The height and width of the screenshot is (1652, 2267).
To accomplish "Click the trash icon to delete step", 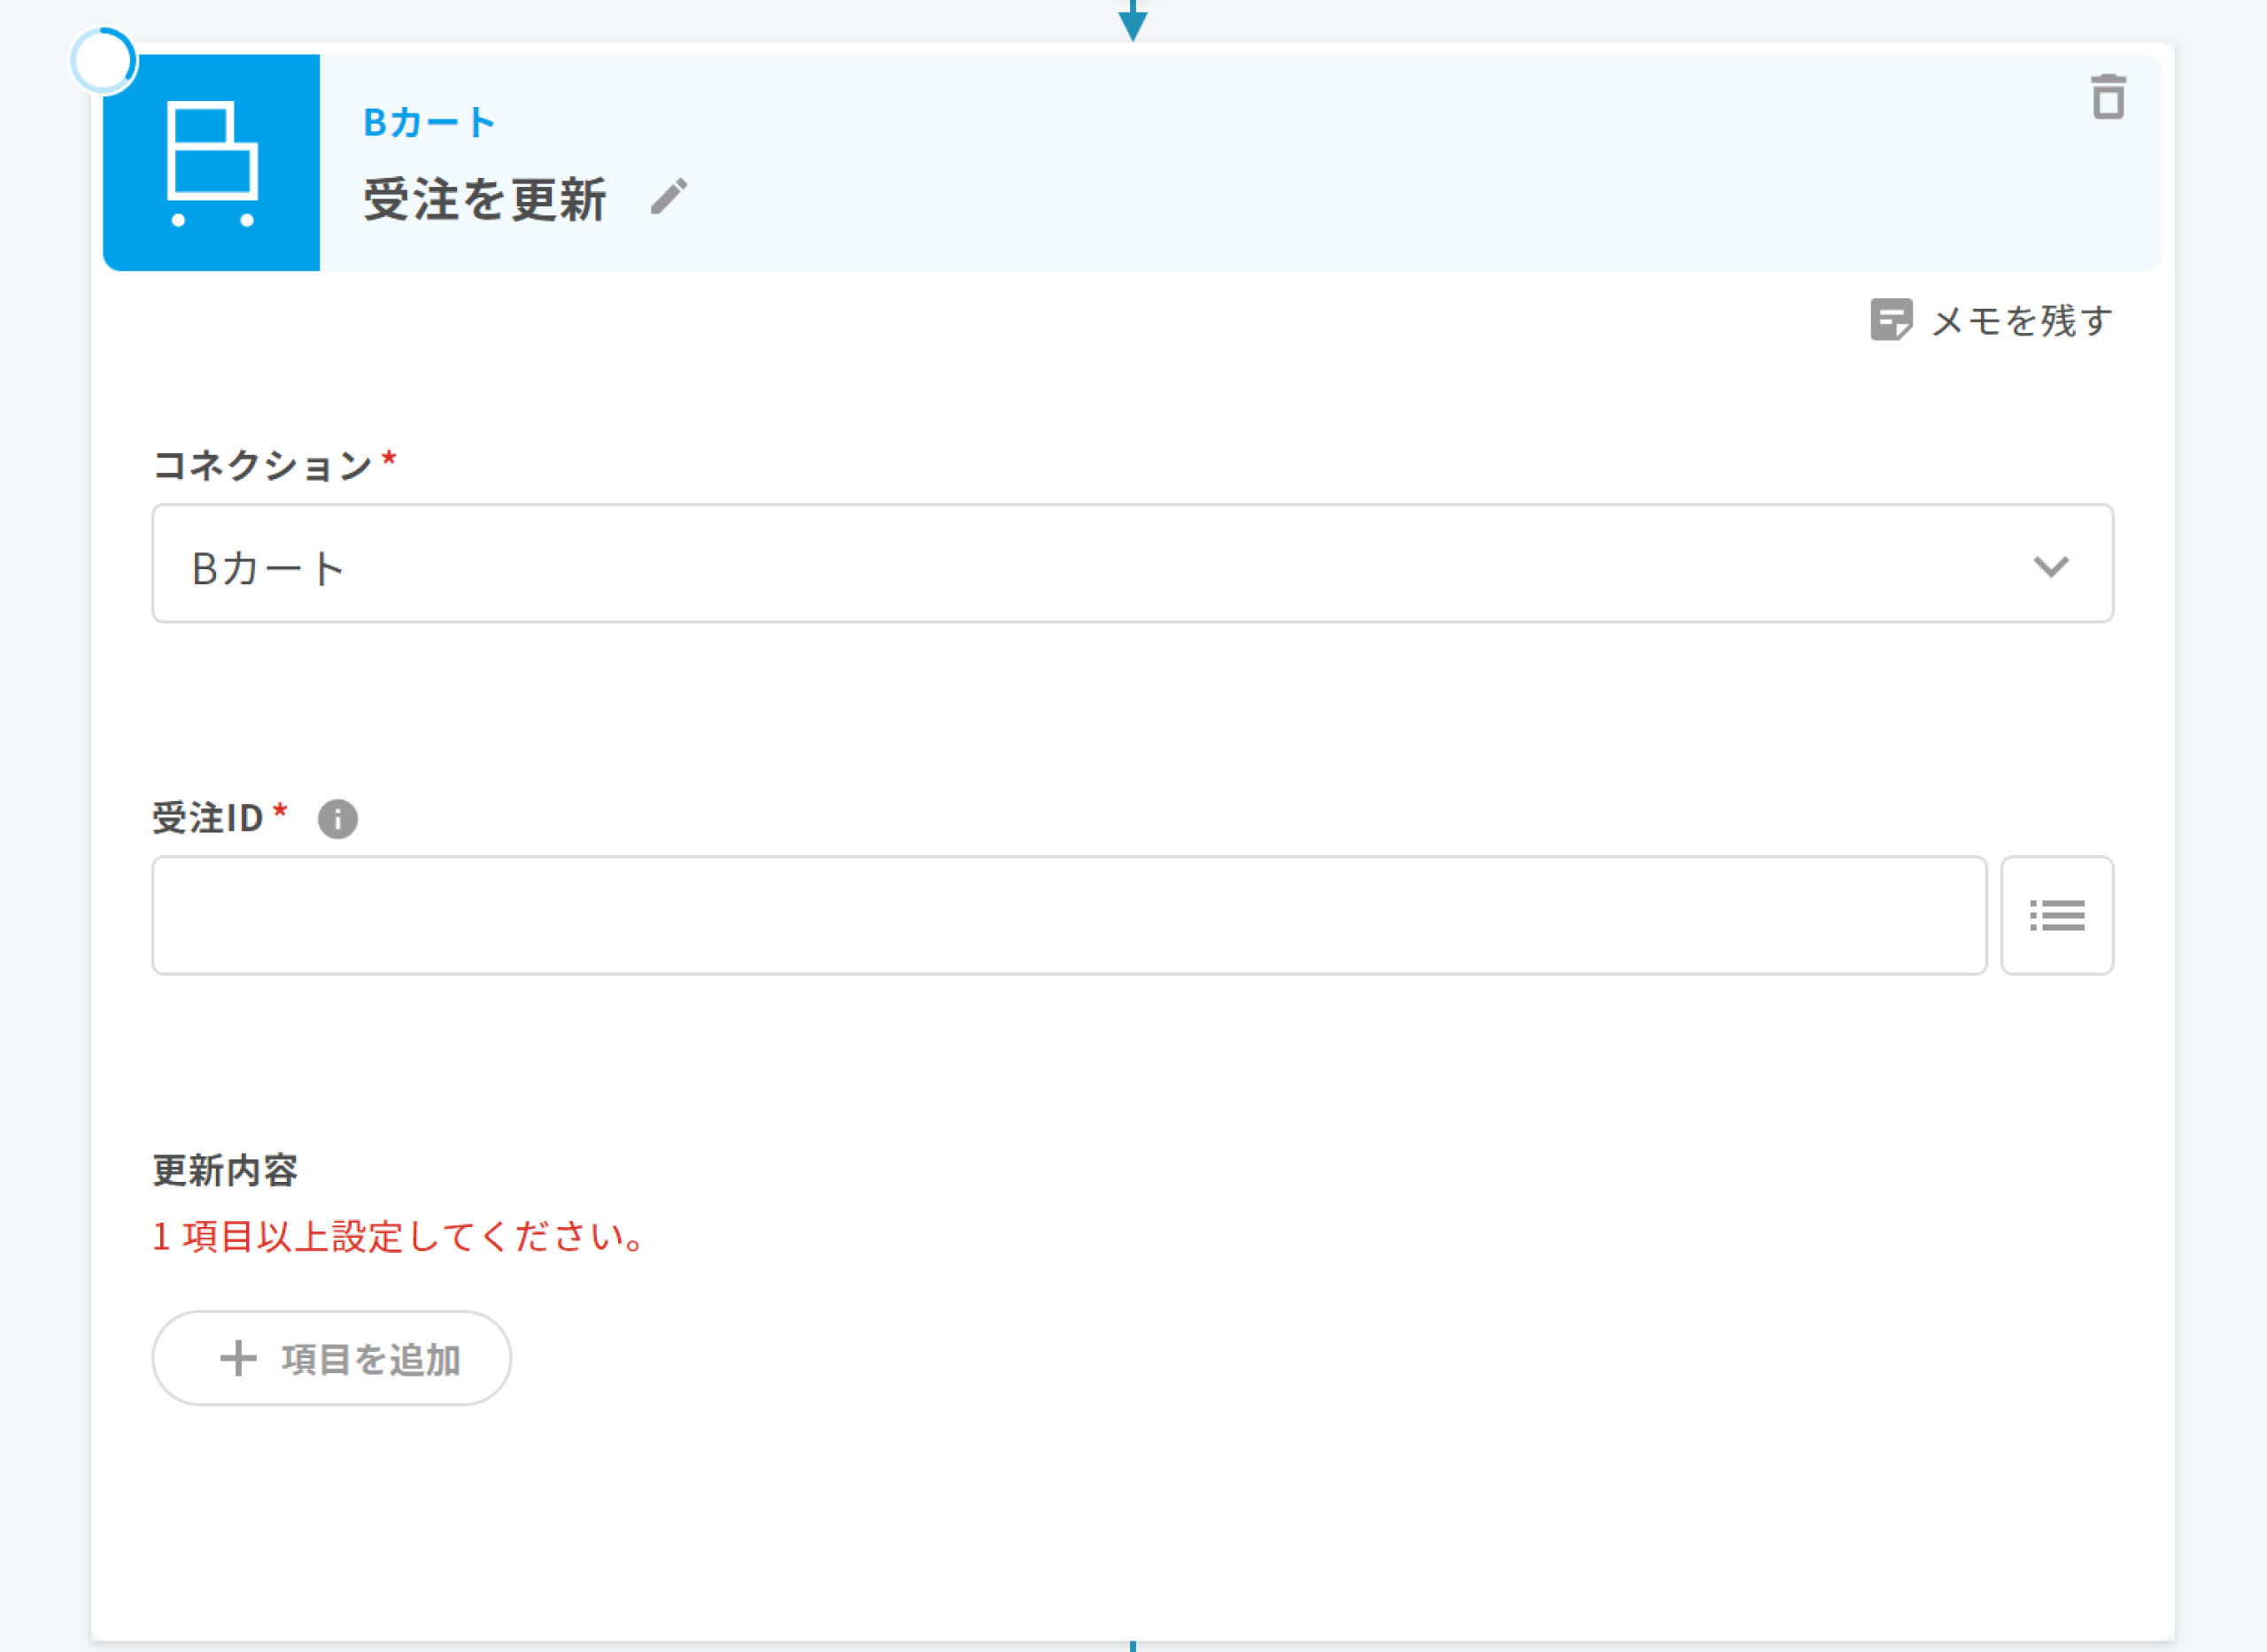I will [x=2108, y=97].
